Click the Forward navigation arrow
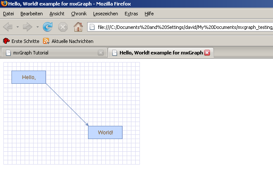 point(28,27)
